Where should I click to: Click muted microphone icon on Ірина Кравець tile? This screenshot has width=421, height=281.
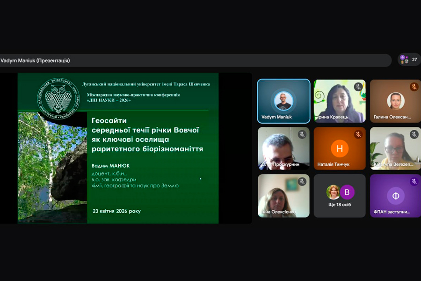tap(358, 87)
